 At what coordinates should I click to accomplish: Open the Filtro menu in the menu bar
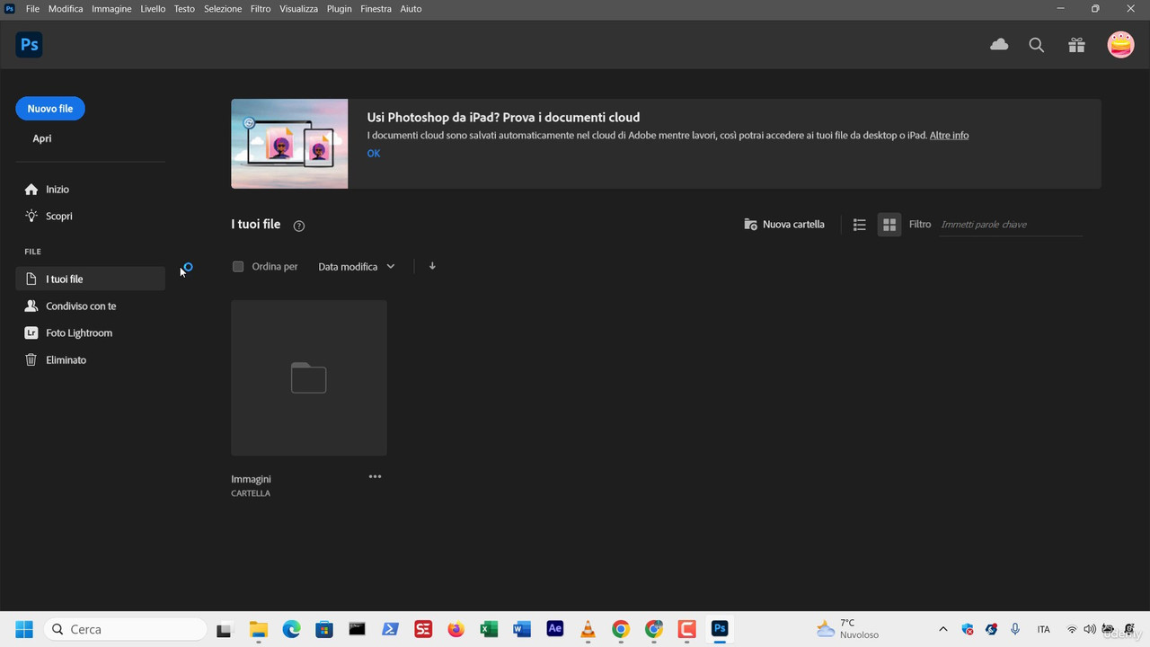click(x=261, y=9)
